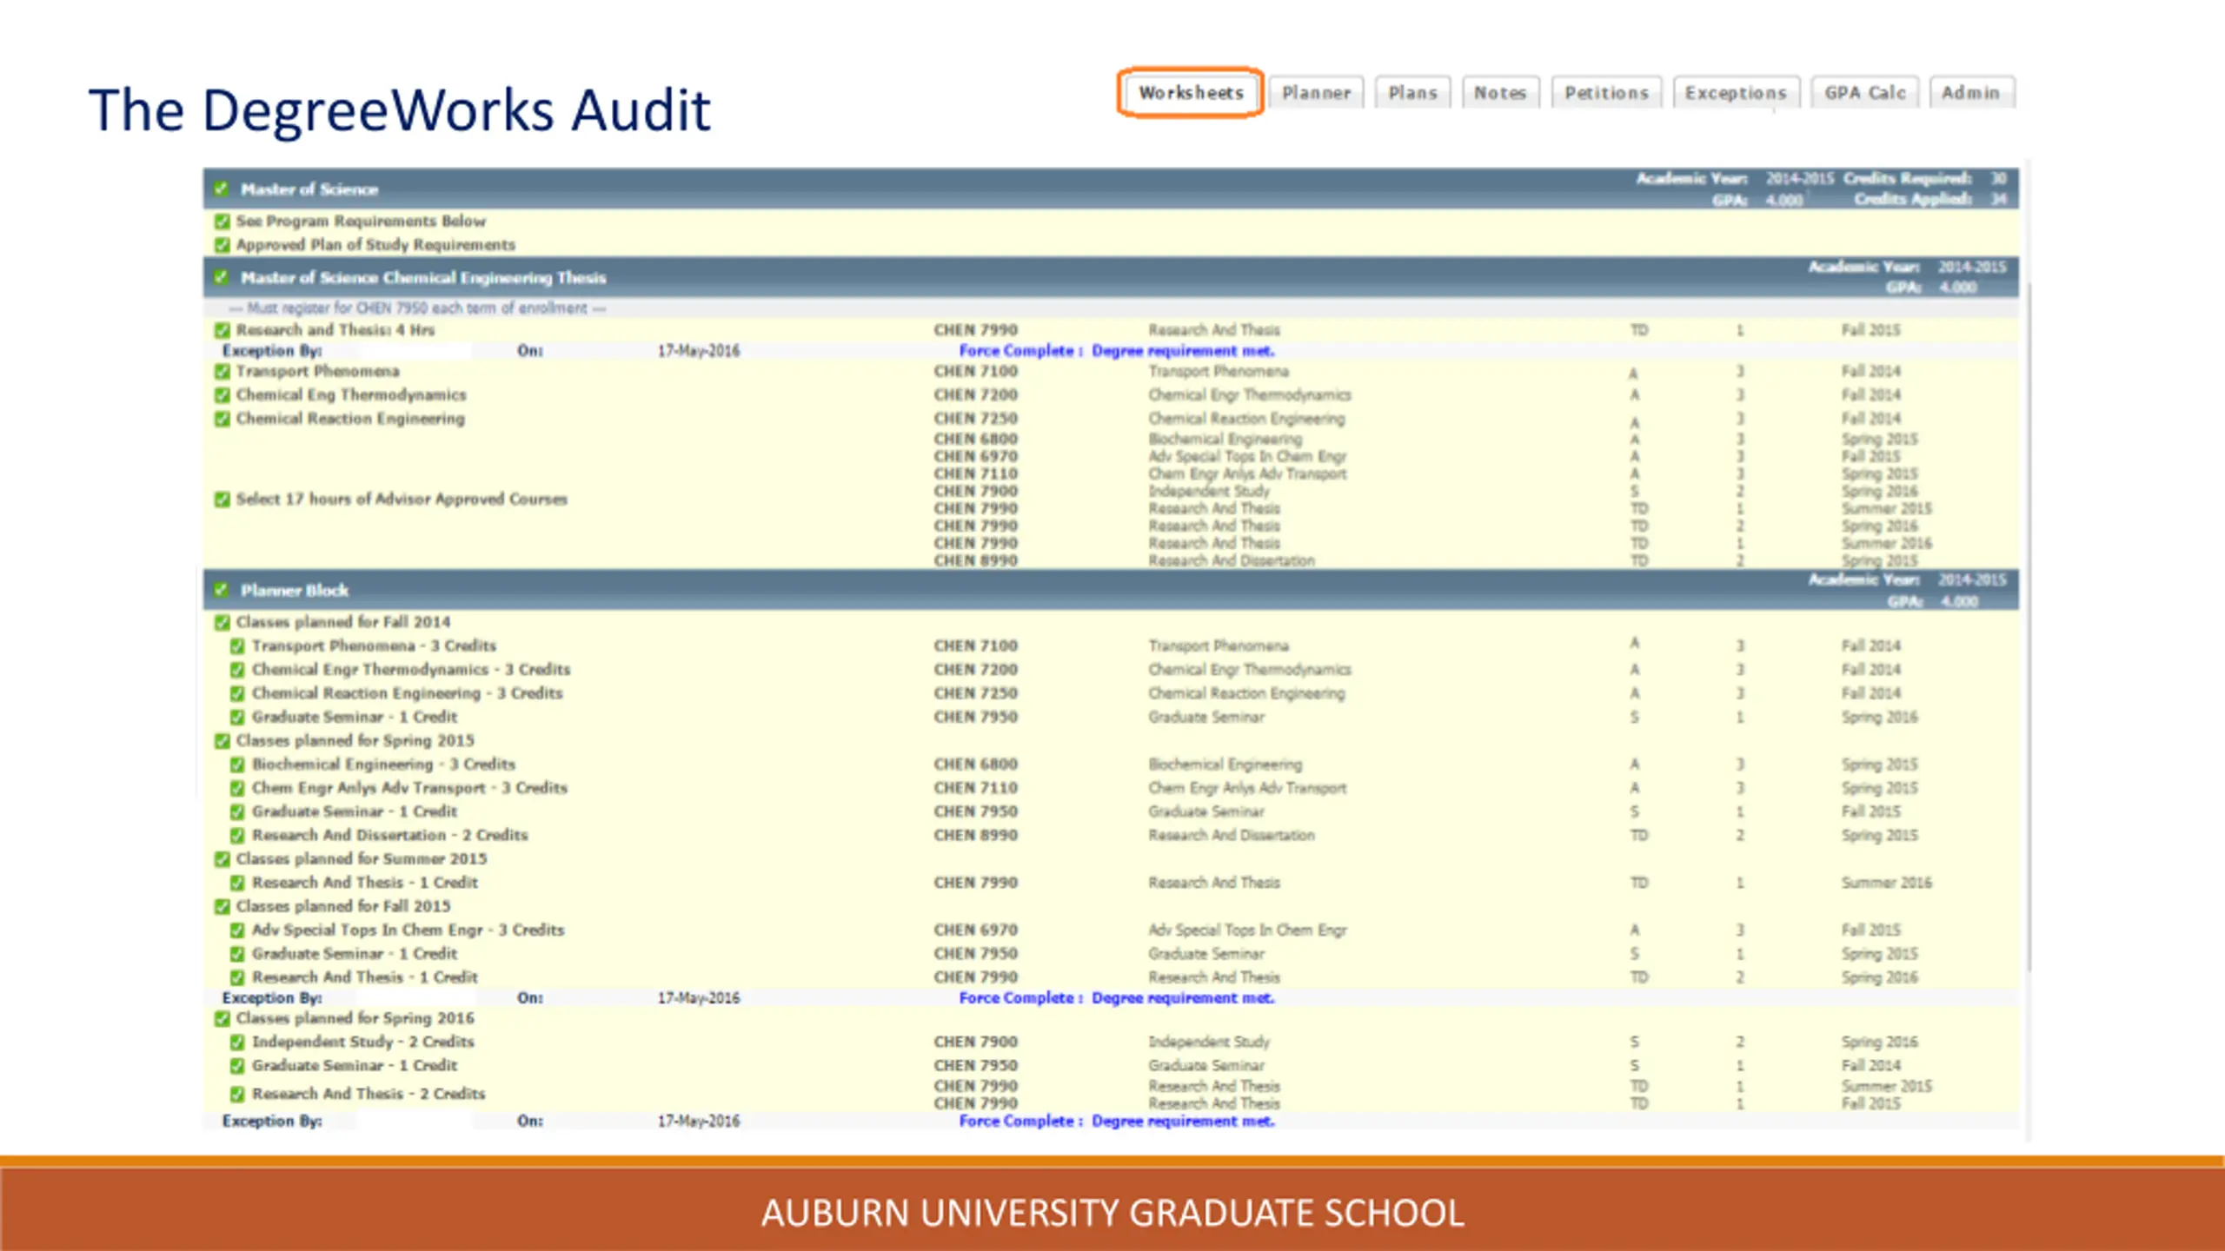Click the CHEN 7950 registration note text
Screen dimensions: 2225x1251
pos(417,308)
